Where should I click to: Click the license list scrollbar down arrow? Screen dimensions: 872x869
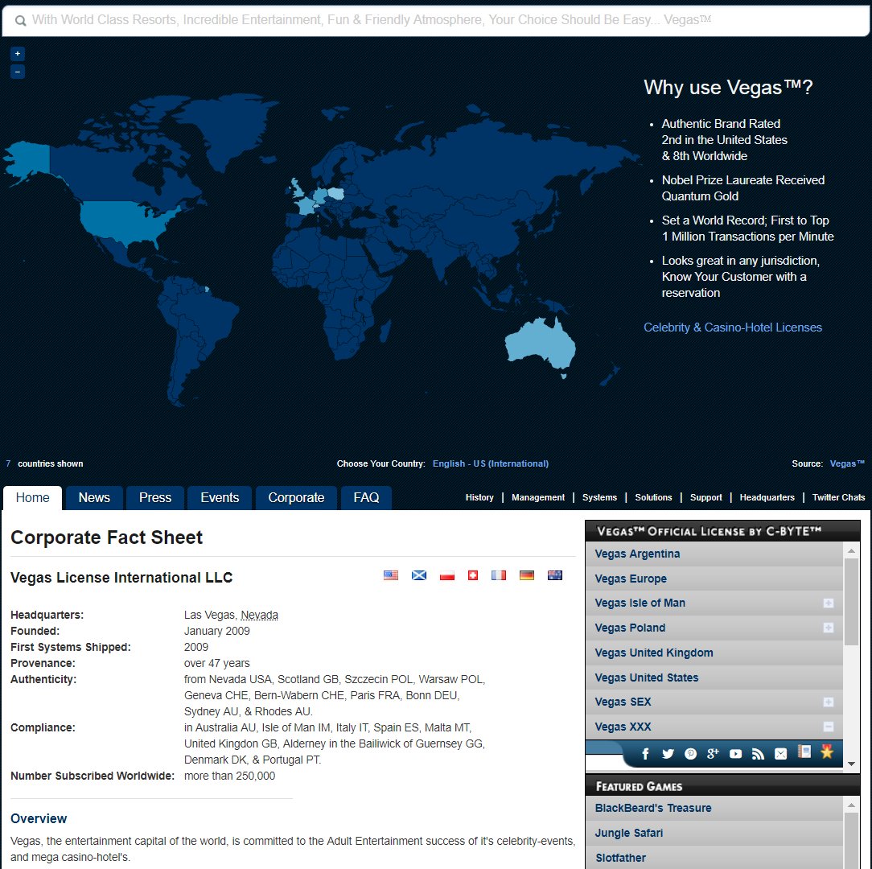(x=851, y=764)
